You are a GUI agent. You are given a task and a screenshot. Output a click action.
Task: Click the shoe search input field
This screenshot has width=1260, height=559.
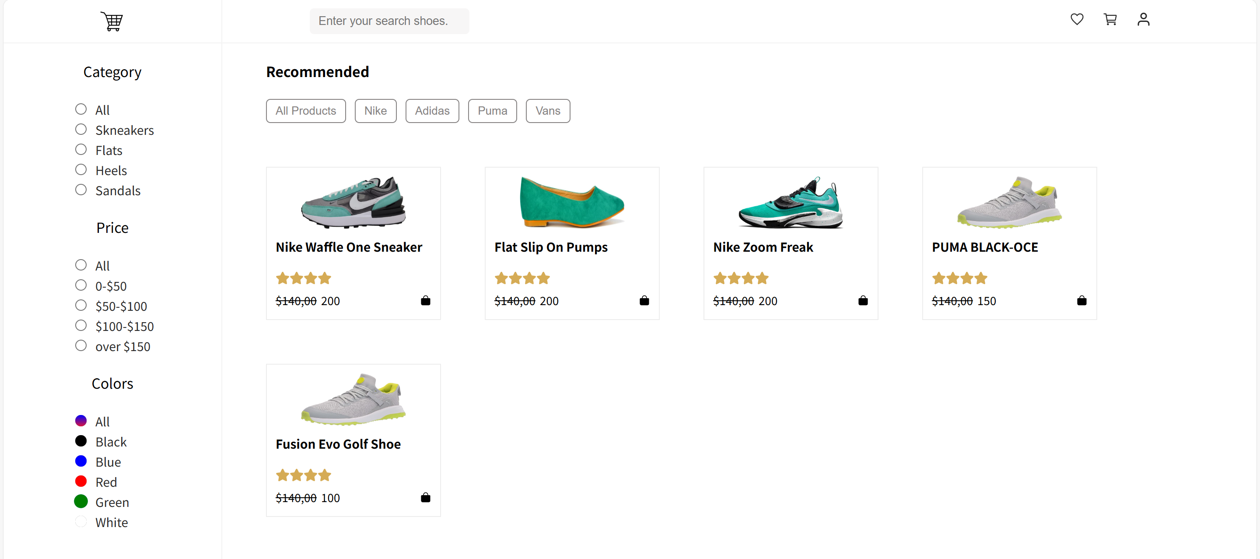(389, 21)
